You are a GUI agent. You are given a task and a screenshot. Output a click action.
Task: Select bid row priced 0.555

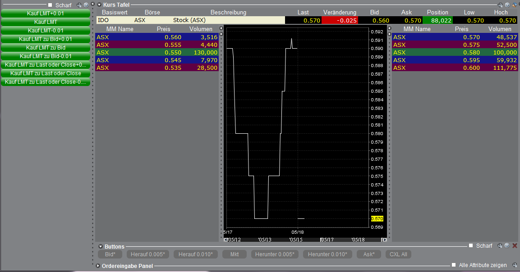157,45
